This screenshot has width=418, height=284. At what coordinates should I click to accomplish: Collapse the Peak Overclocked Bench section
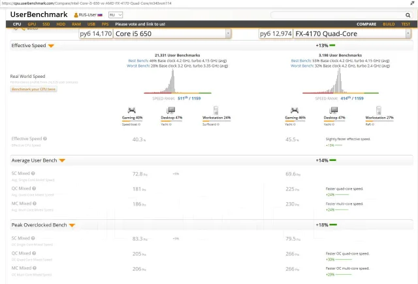click(x=72, y=225)
